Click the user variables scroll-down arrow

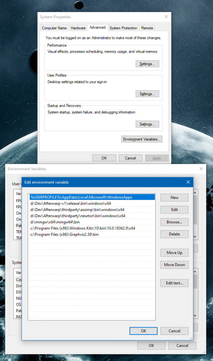coord(195,237)
